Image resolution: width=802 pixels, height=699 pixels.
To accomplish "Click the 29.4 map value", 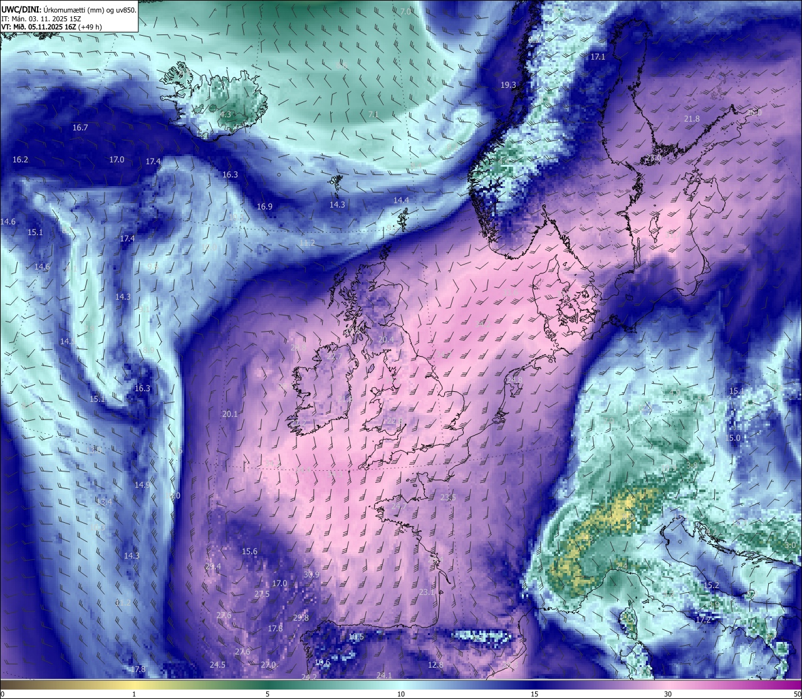I will [213, 566].
